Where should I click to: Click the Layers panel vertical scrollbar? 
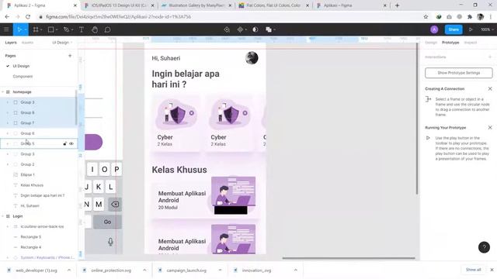76,108
